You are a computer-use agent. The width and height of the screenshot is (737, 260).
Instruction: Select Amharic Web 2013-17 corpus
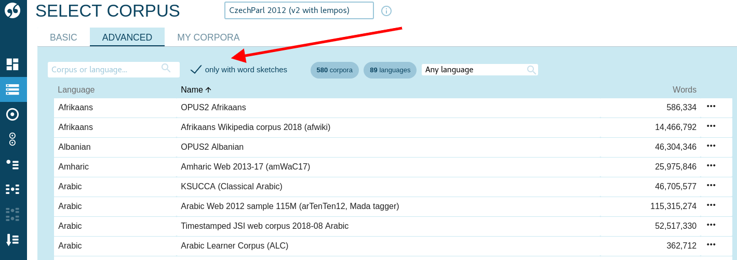point(245,167)
